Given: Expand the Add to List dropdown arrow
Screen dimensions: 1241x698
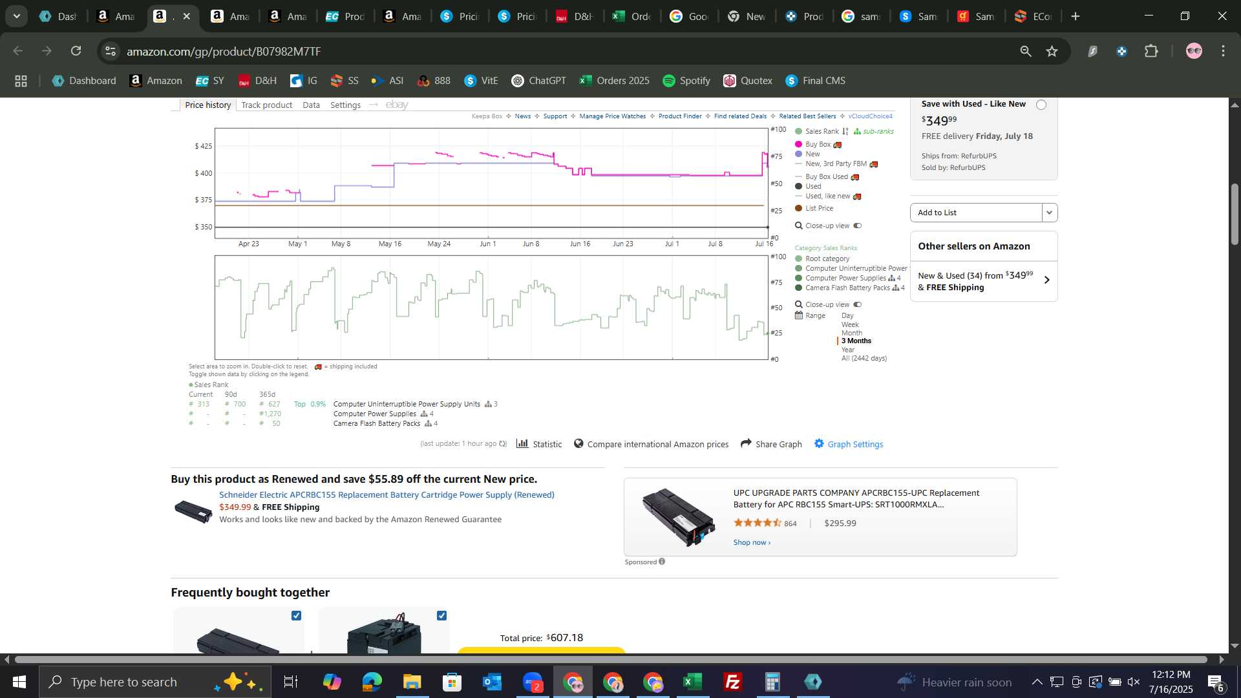Looking at the screenshot, I should (x=1049, y=212).
